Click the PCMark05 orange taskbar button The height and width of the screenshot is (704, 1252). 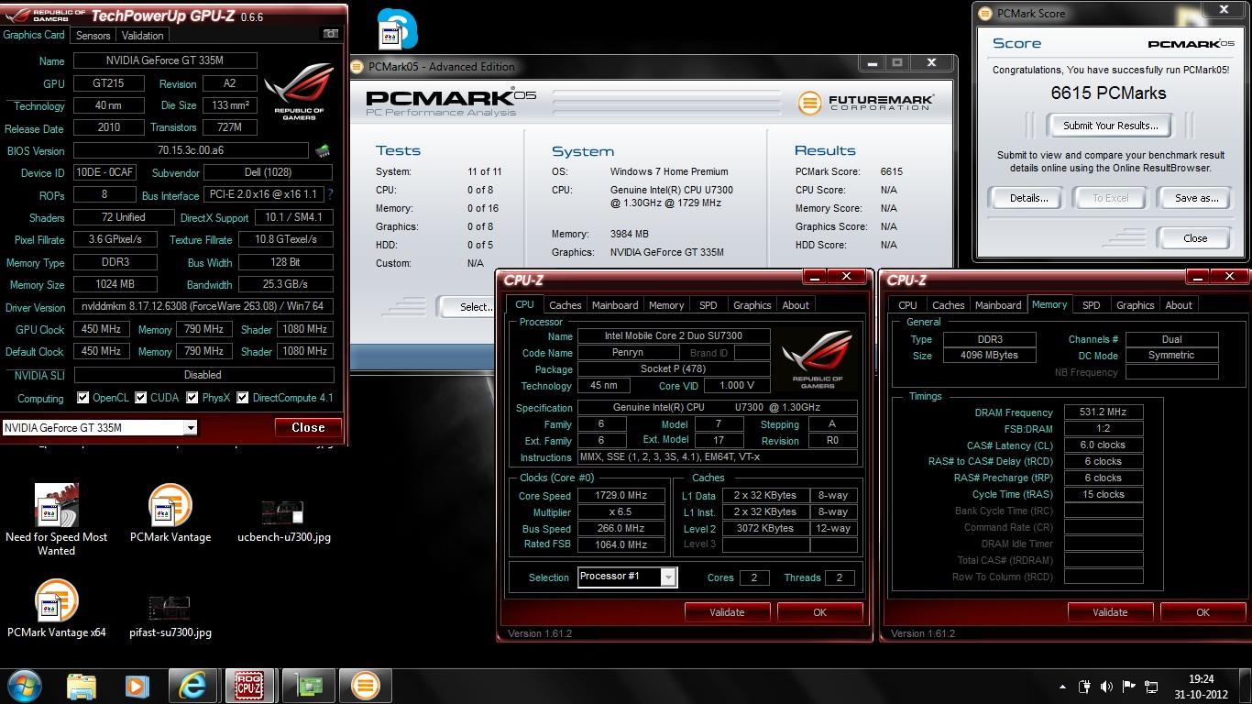[x=365, y=685]
